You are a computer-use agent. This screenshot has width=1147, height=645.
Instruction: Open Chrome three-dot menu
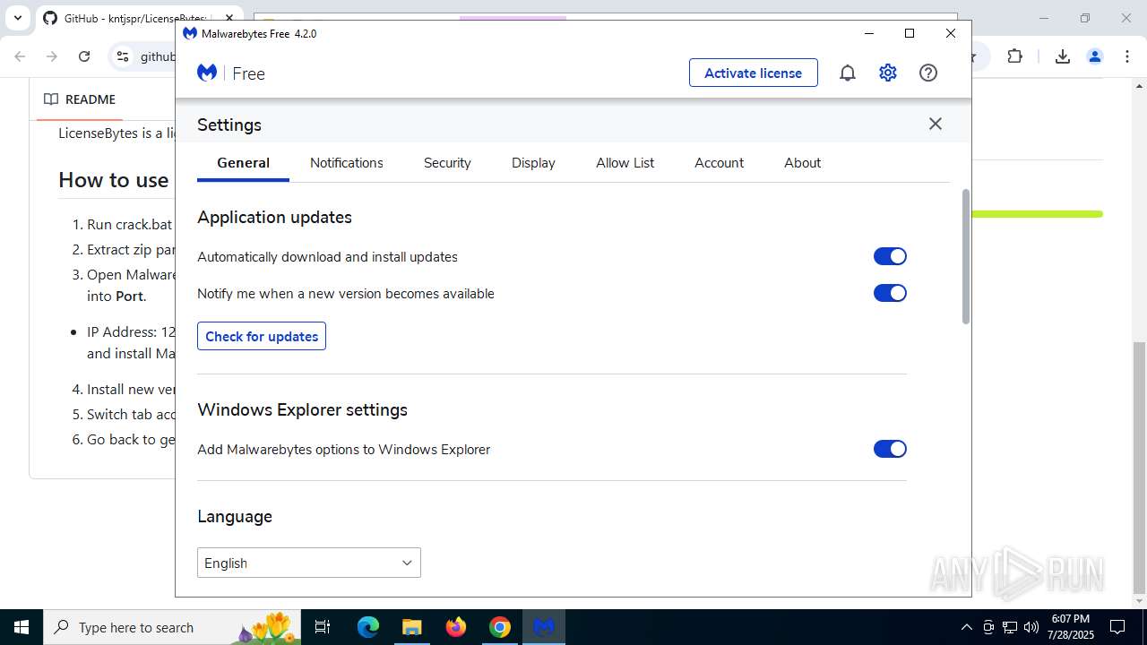click(x=1127, y=56)
